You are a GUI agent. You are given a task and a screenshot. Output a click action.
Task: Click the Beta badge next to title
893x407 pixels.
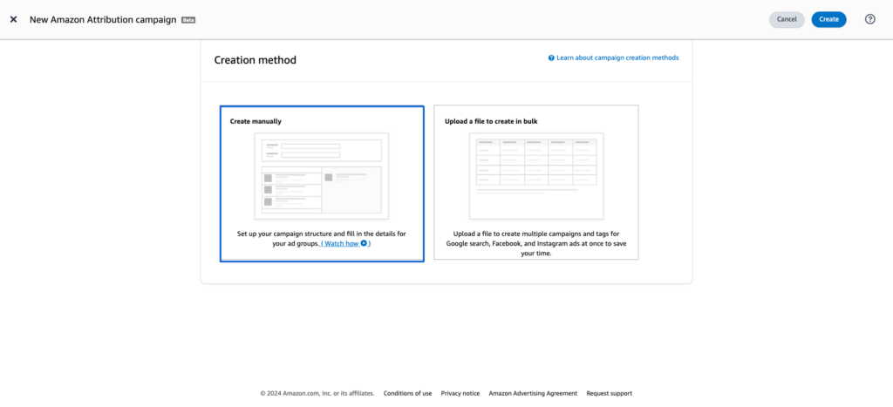[188, 20]
